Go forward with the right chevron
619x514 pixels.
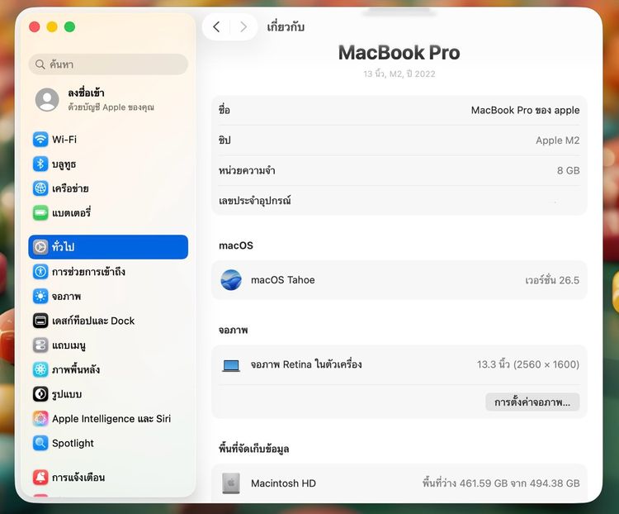[x=243, y=27]
